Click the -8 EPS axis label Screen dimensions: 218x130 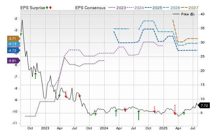(16, 88)
